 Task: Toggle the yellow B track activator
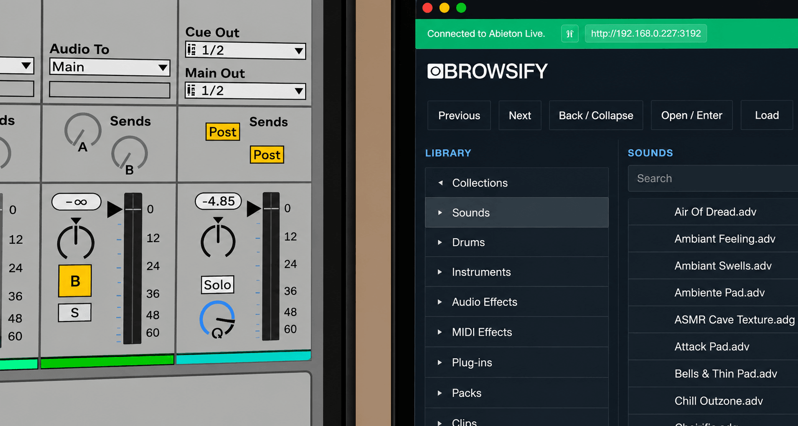[75, 281]
